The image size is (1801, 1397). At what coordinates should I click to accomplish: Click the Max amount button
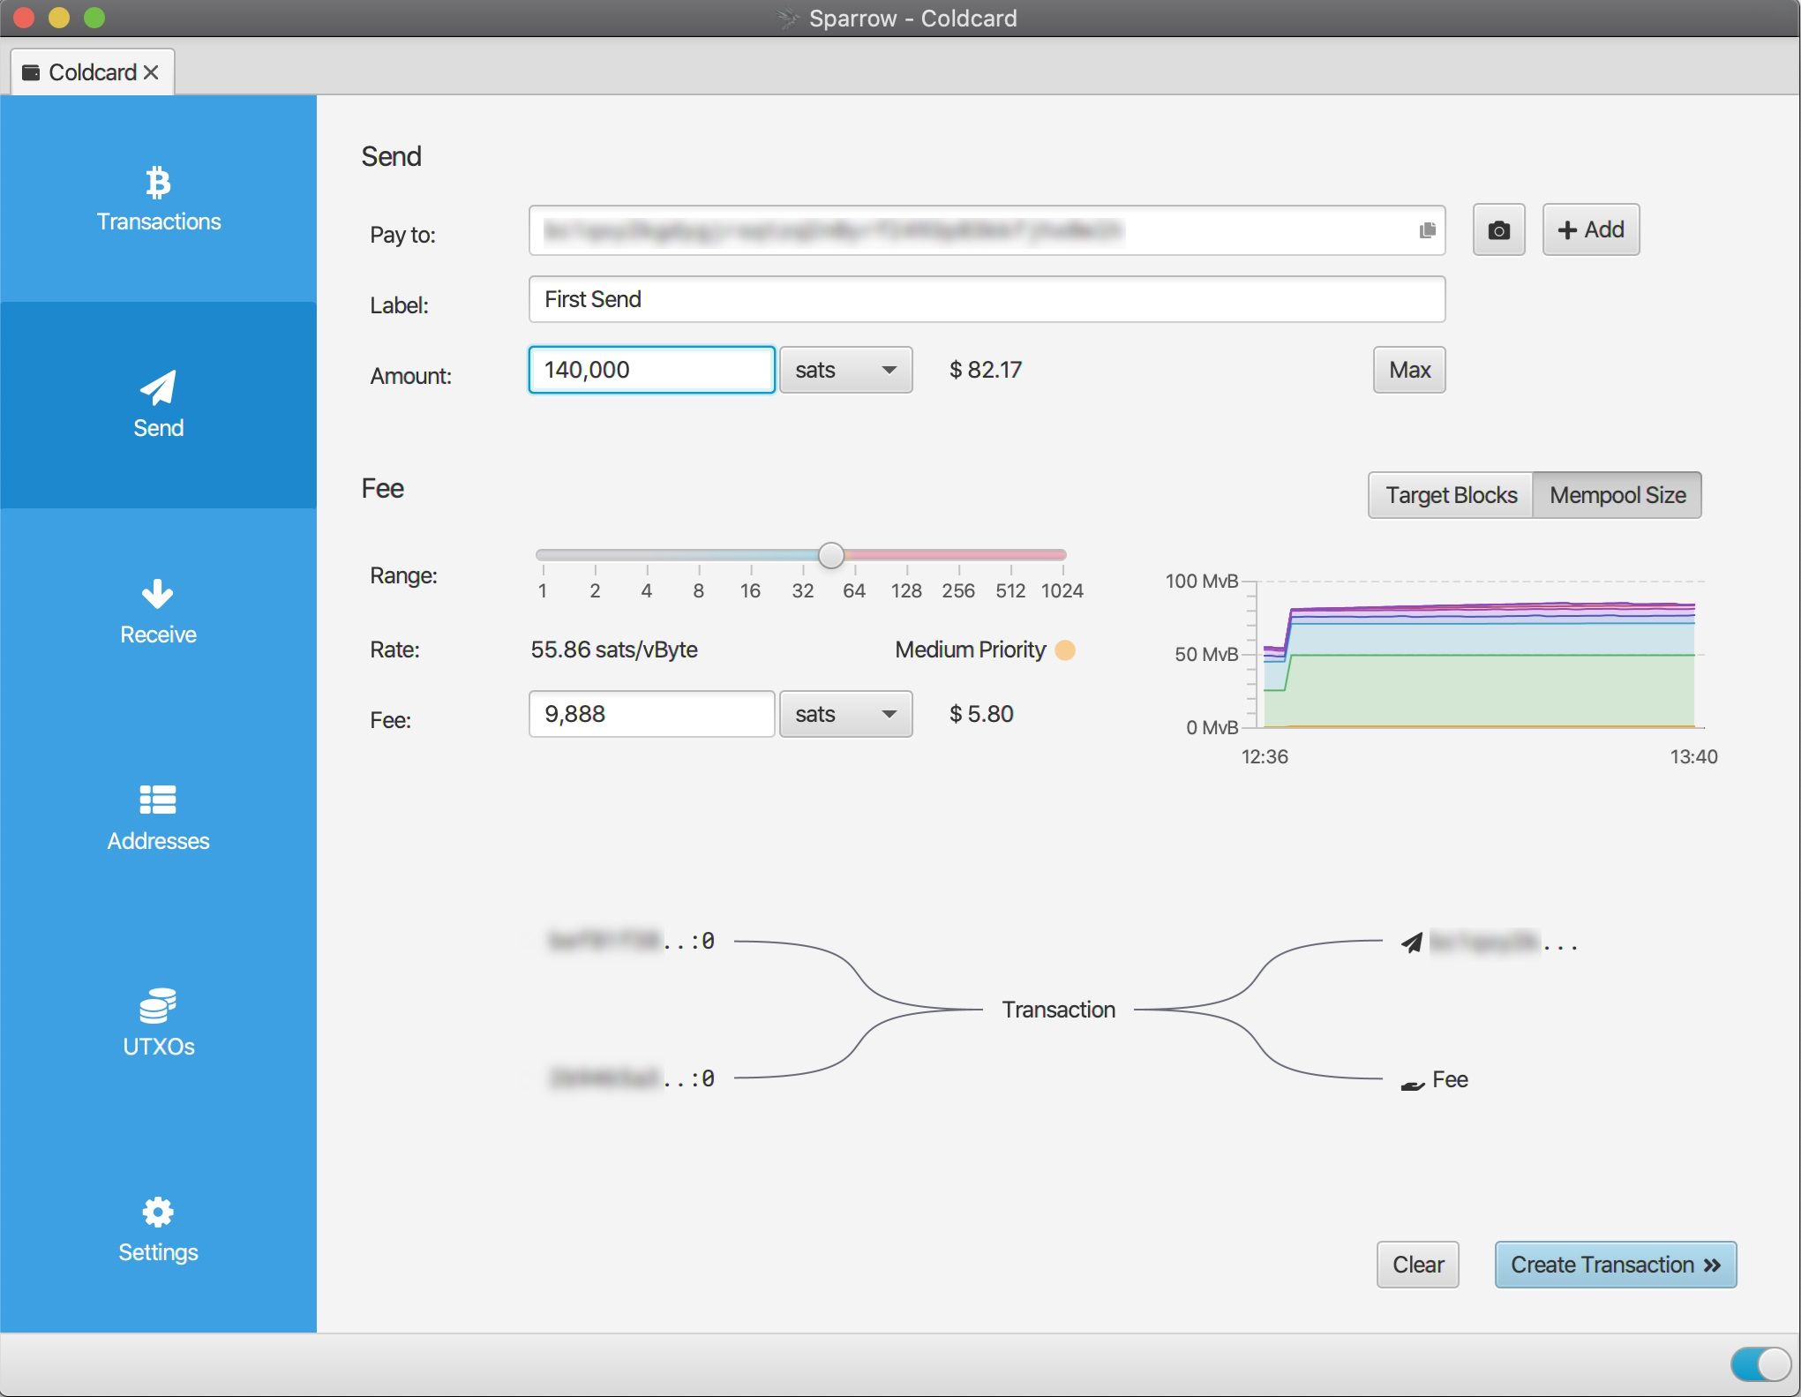[x=1409, y=370]
